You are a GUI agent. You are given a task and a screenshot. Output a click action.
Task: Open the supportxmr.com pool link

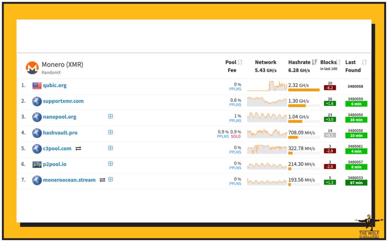[x=63, y=101]
